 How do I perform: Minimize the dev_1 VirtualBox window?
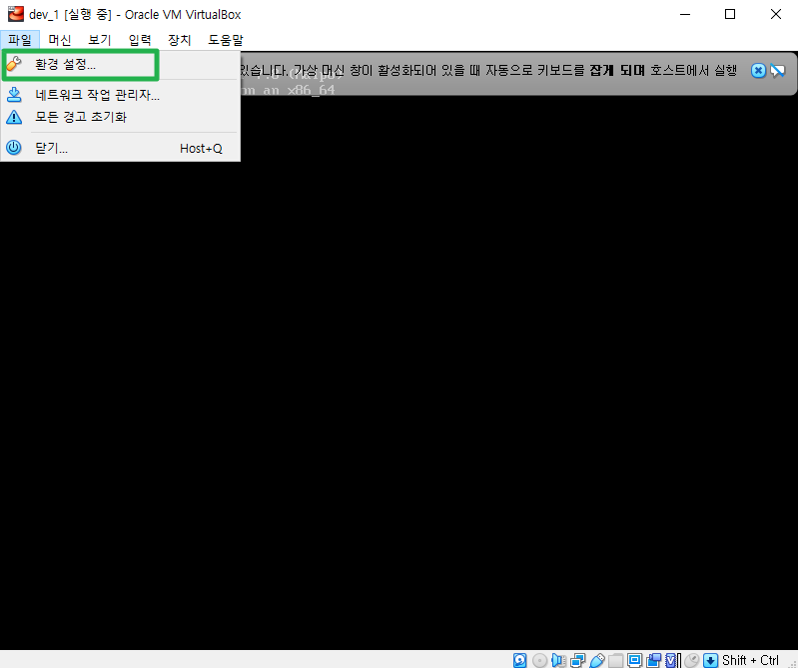tap(685, 14)
